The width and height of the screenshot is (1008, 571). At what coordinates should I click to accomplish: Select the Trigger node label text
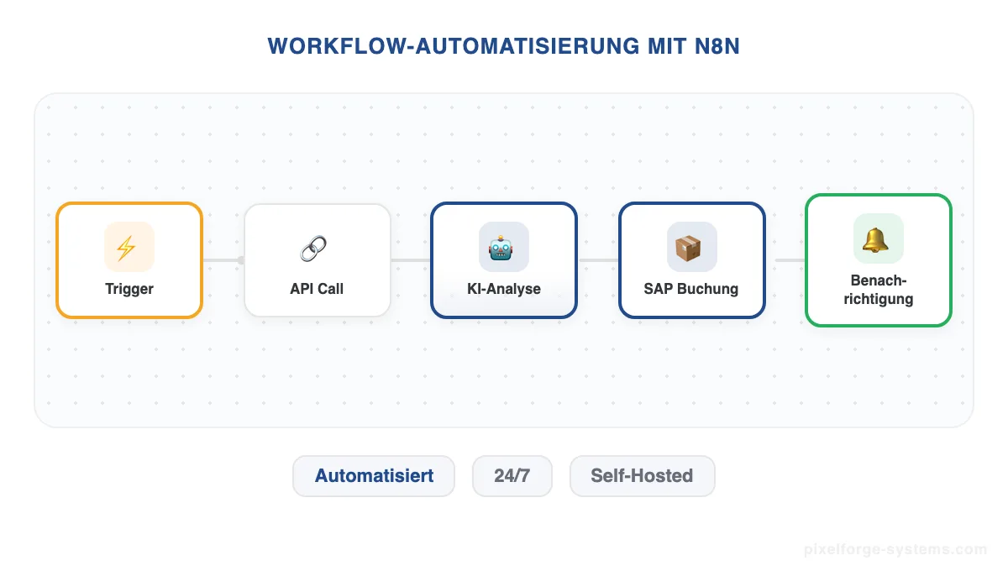click(x=129, y=289)
